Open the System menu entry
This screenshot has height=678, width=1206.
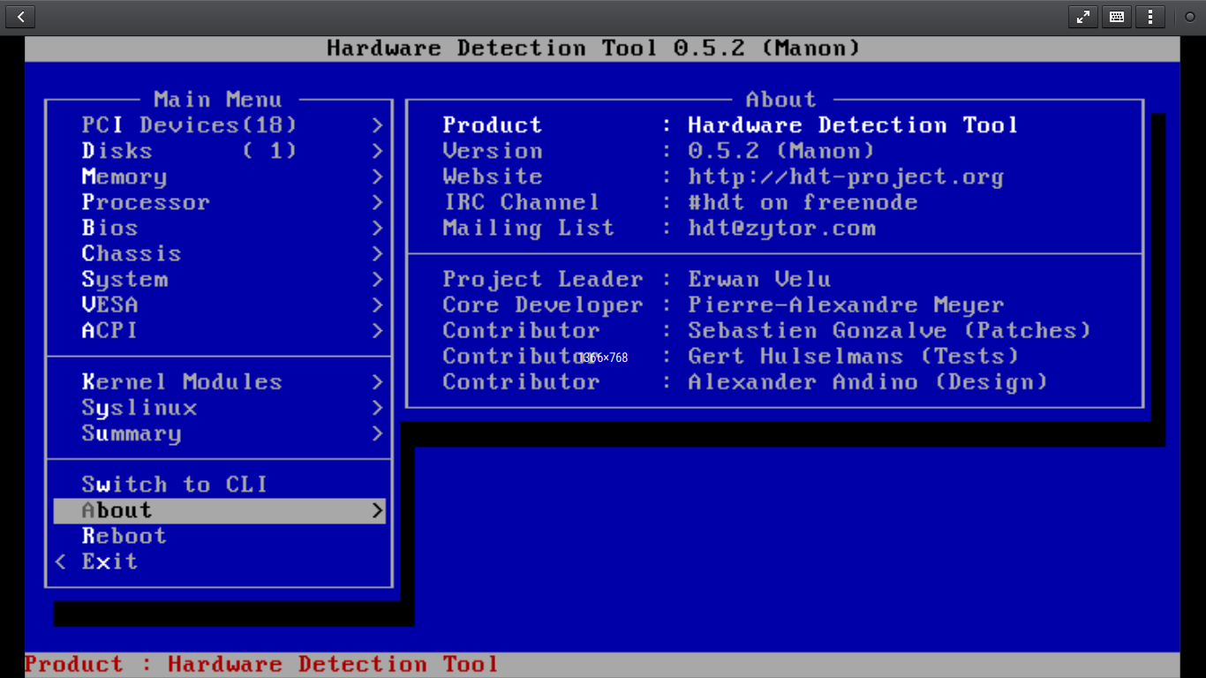124,279
